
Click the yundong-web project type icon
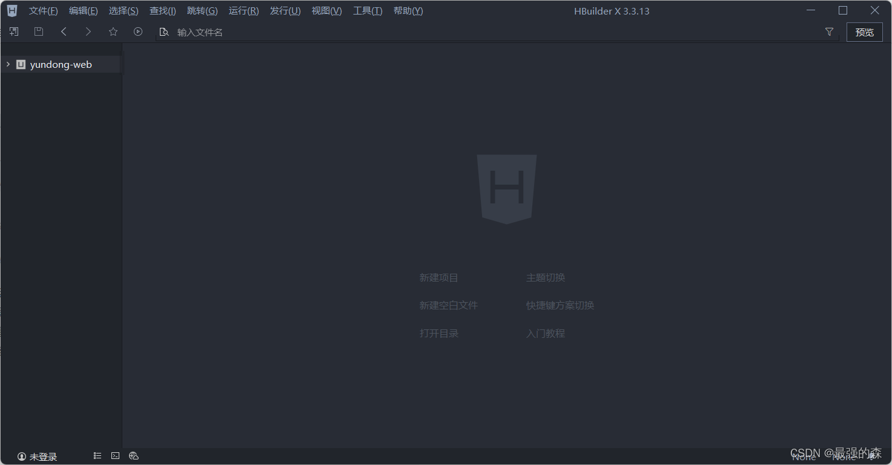21,64
